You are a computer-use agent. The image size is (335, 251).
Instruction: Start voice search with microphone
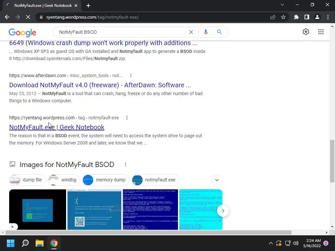pos(206,32)
